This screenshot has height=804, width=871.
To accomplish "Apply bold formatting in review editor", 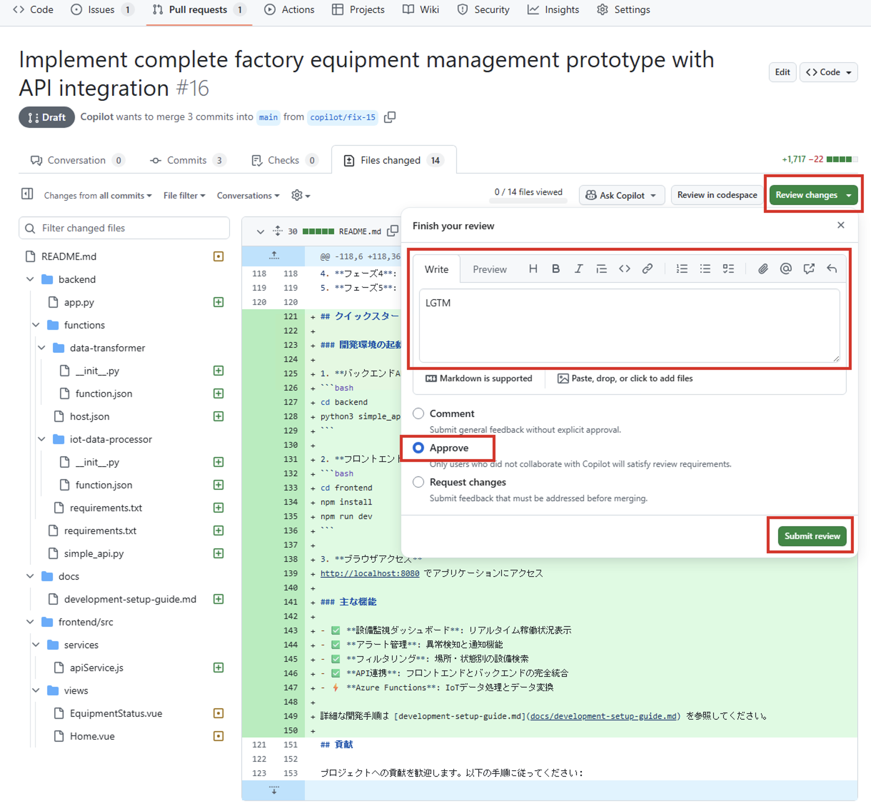I will tap(555, 269).
